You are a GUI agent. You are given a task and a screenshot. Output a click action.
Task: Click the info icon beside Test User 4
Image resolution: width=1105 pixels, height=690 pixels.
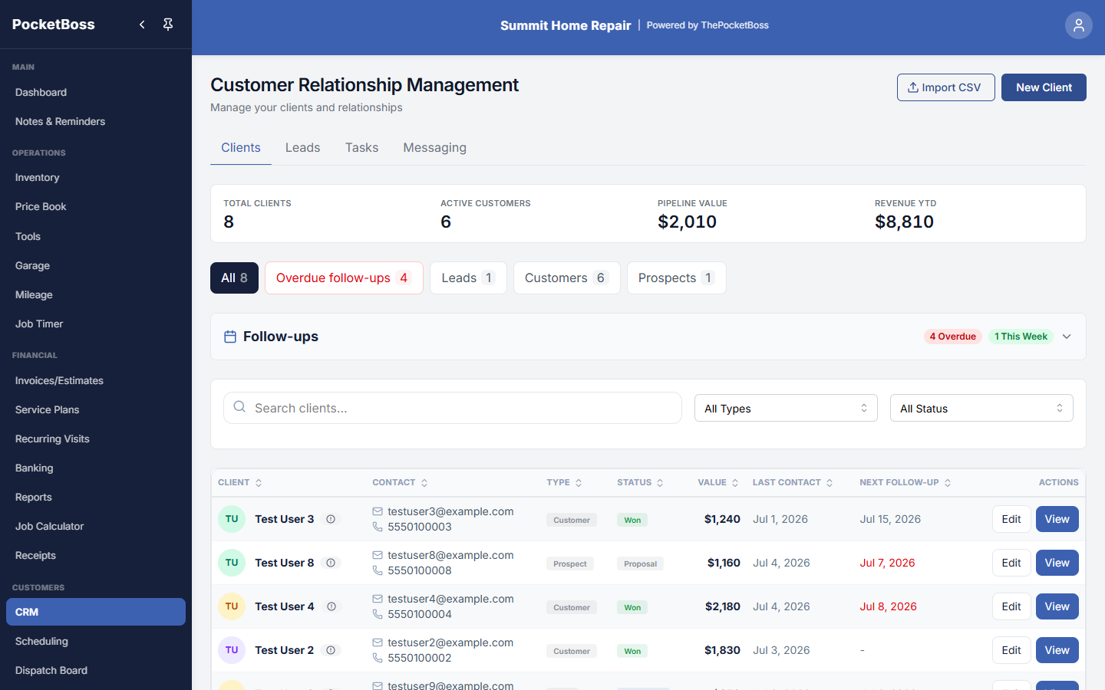point(331,606)
